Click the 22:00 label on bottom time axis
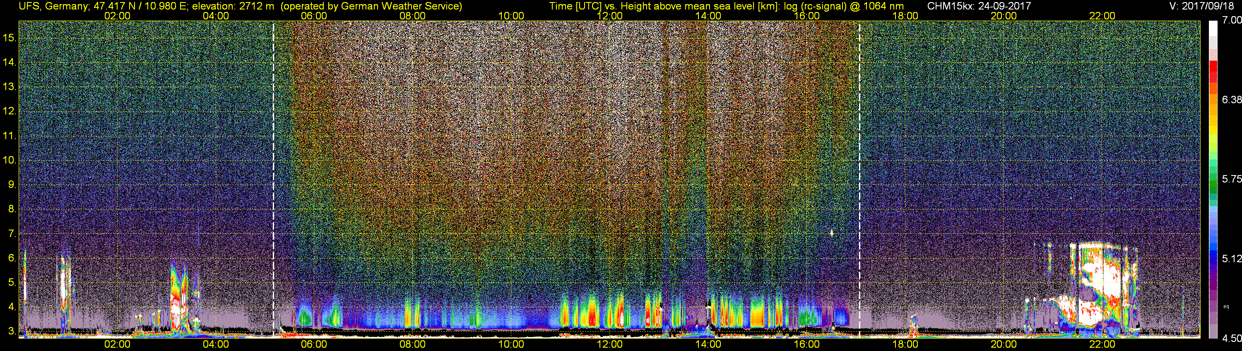The height and width of the screenshot is (351, 1242). pyautogui.click(x=1102, y=344)
